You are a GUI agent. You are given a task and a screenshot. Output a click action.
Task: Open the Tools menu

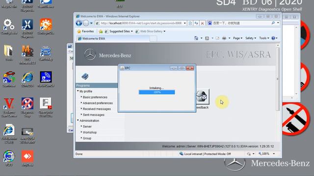pyautogui.click(x=264, y=38)
